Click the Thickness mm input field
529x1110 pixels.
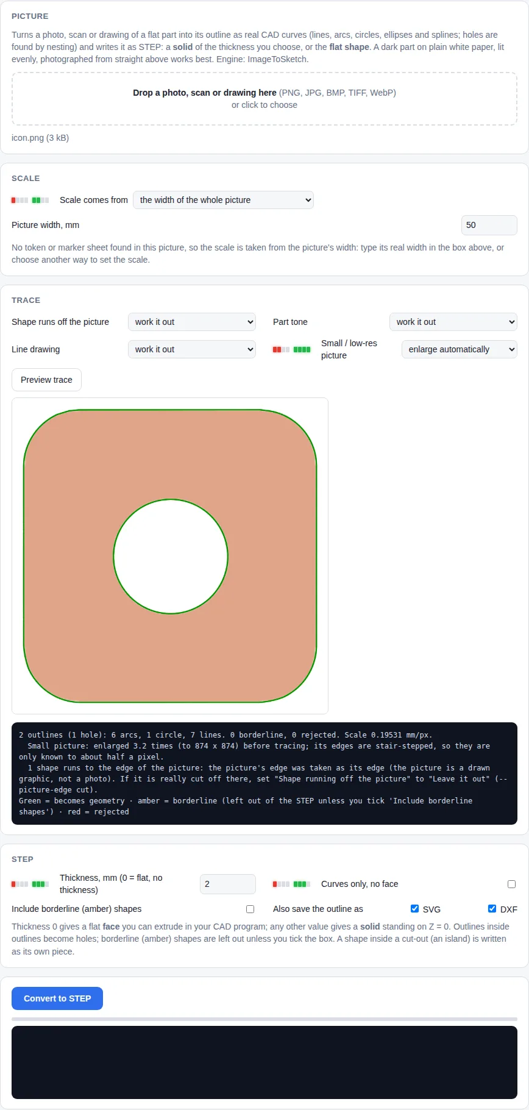[x=228, y=884]
